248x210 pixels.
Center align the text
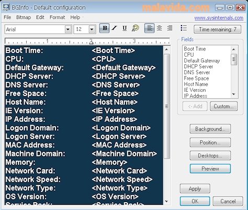[x=159, y=28]
